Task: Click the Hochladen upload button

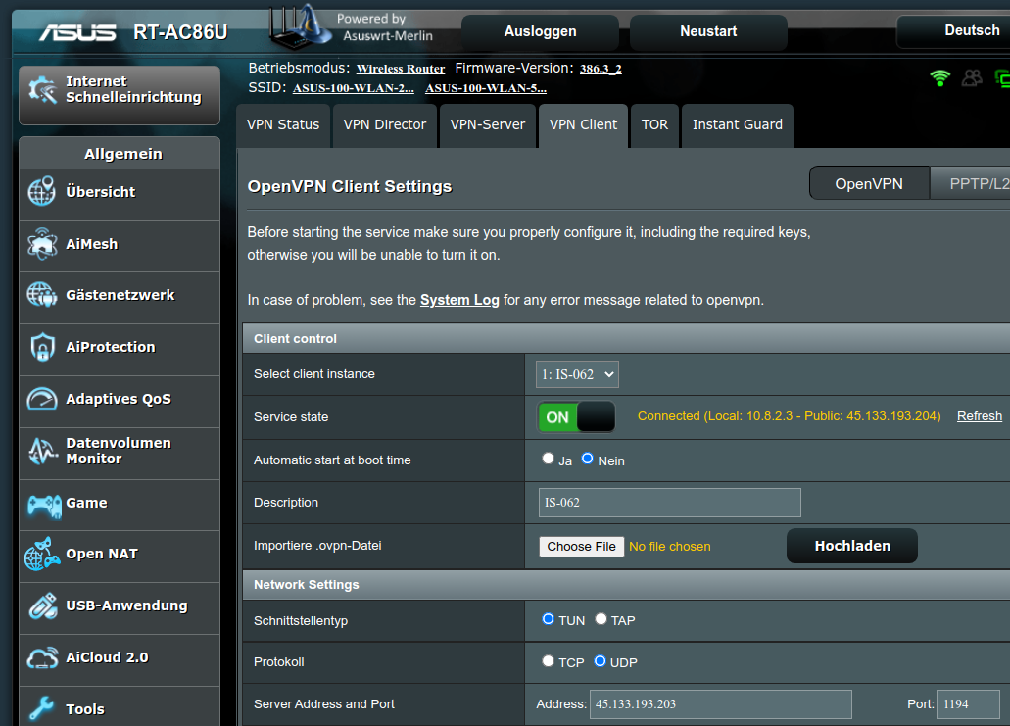Action: pyautogui.click(x=852, y=546)
